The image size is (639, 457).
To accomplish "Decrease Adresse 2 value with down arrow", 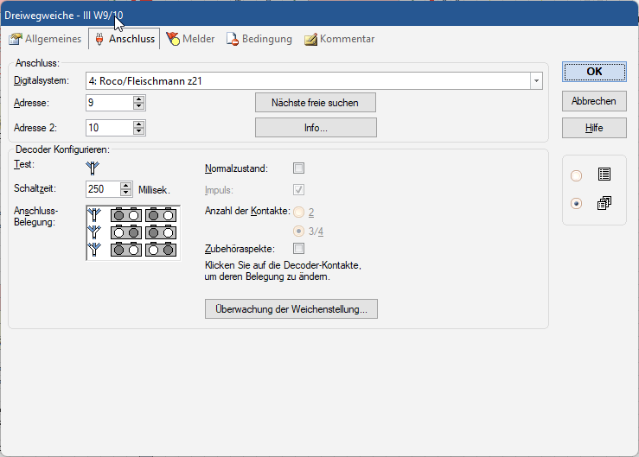I will tap(139, 132).
